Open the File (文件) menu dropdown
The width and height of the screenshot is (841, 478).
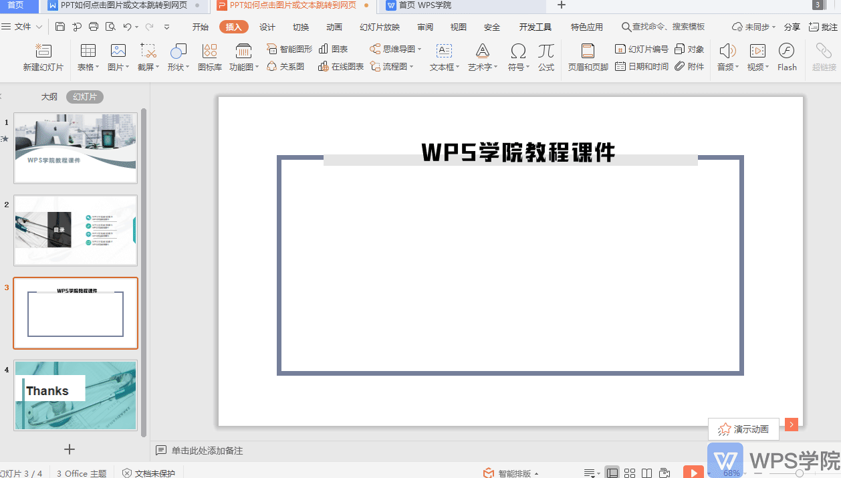tap(22, 27)
